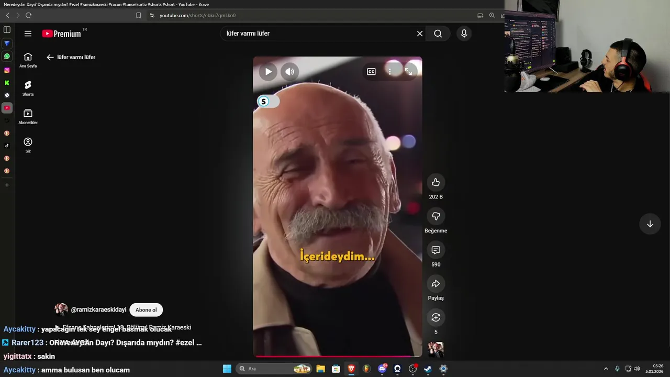The height and width of the screenshot is (377, 670).
Task: Open remix option showing 5
Action: (435, 317)
